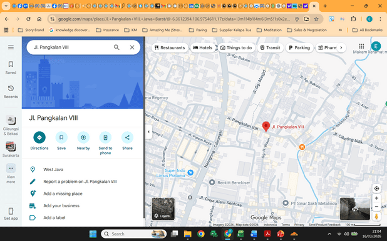Filter map by Parking

[x=299, y=47]
